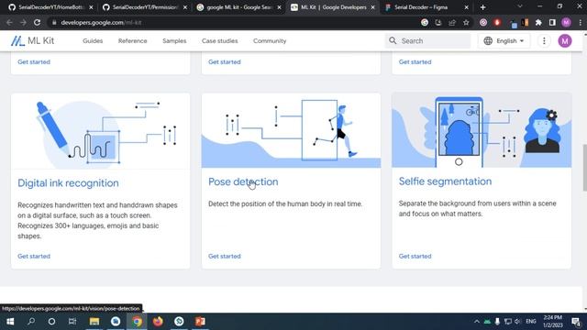Switch to SerialDecoderYT/Permission GitHub tab
Viewport: 587px width, 330px height.
tap(145, 7)
